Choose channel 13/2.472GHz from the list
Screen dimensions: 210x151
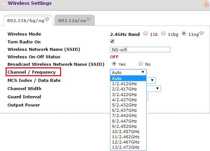coord(128,147)
